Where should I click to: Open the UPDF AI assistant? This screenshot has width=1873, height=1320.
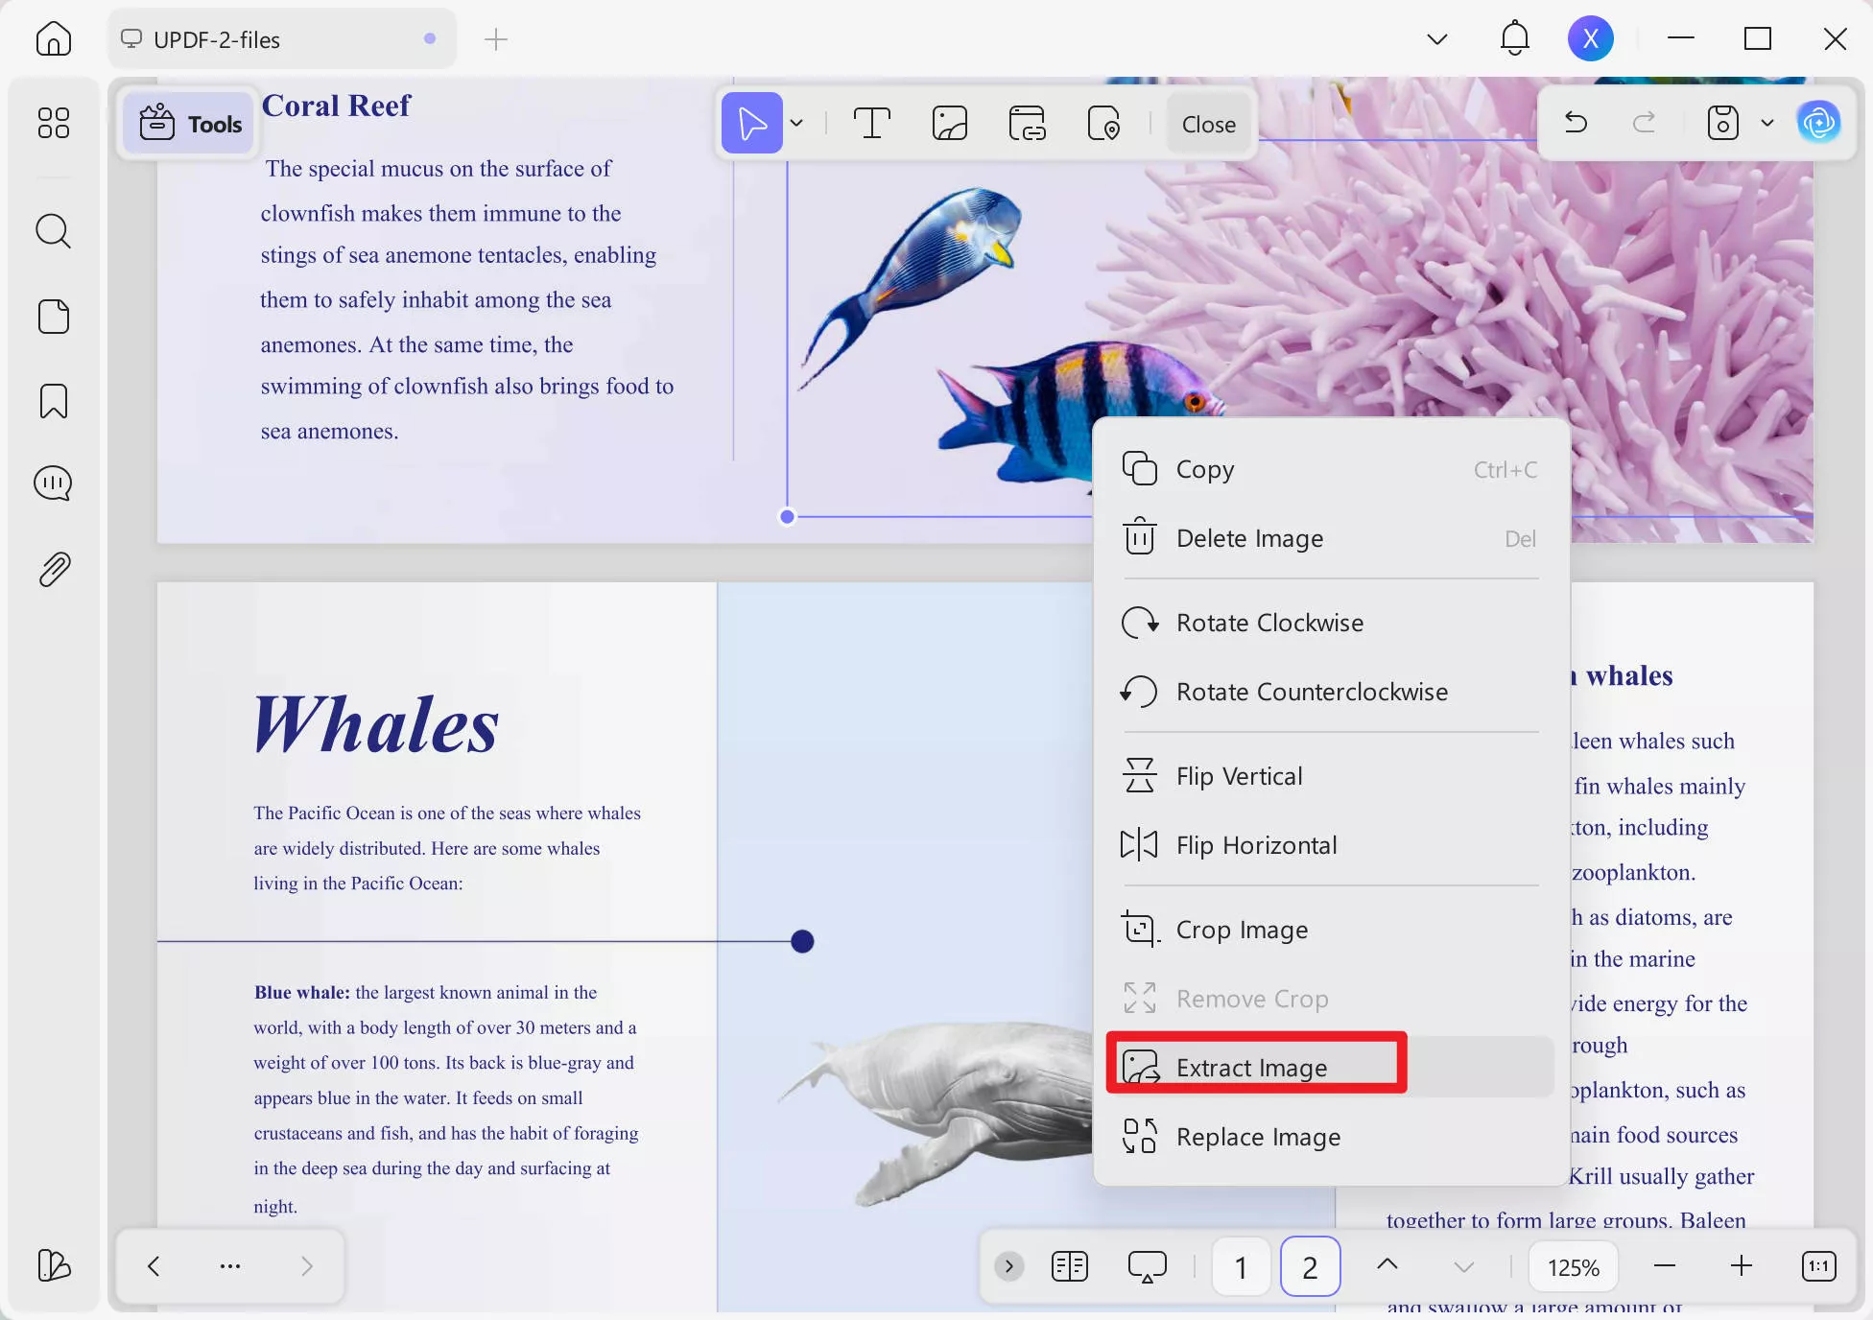[x=1820, y=122]
